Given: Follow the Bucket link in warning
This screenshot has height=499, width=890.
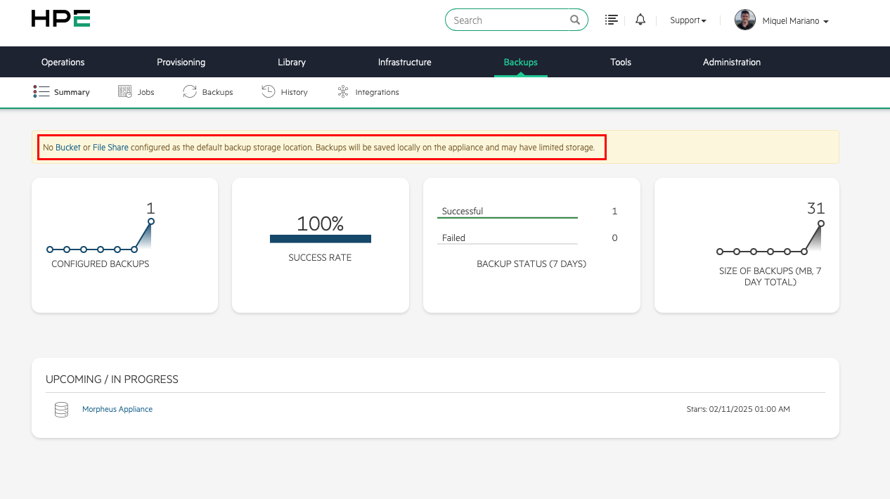Looking at the screenshot, I should [x=68, y=148].
